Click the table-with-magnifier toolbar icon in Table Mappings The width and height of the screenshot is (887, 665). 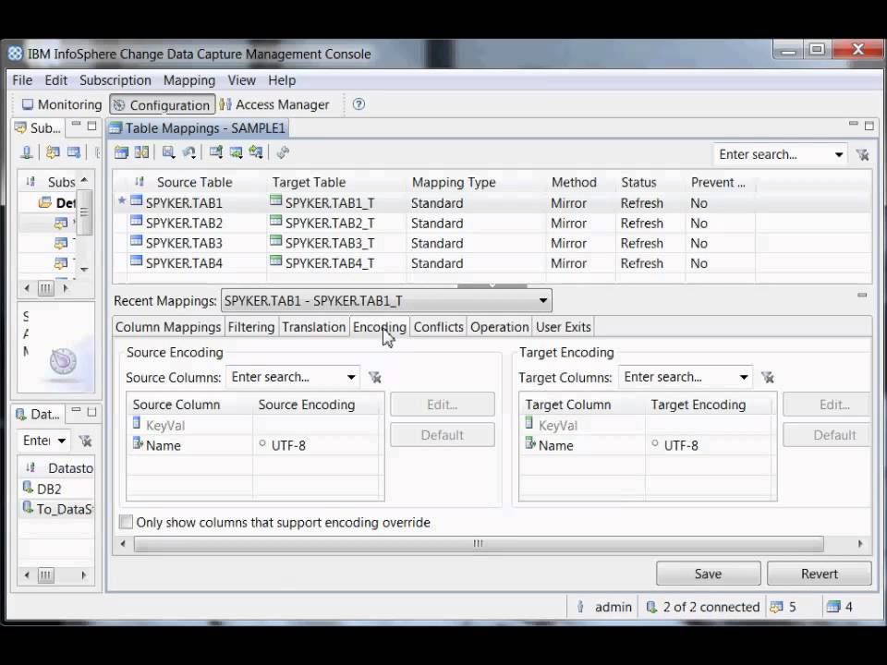pos(168,152)
